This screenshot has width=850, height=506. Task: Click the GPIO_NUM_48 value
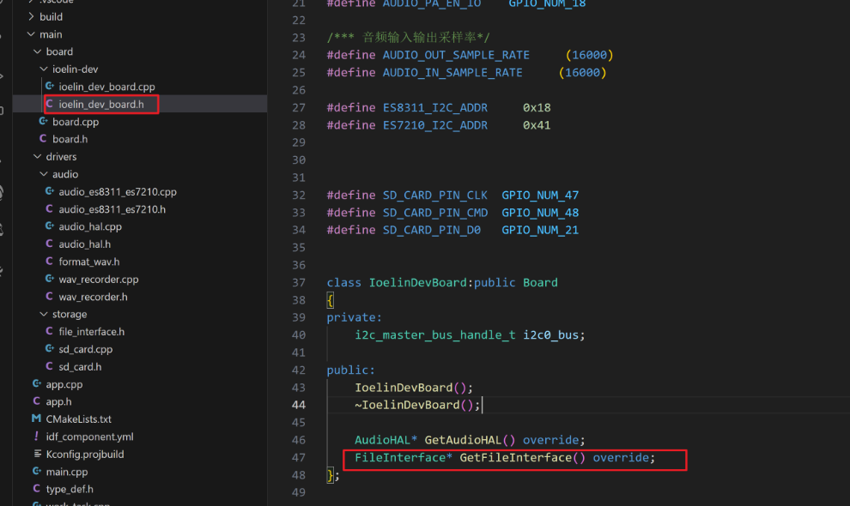(x=540, y=213)
